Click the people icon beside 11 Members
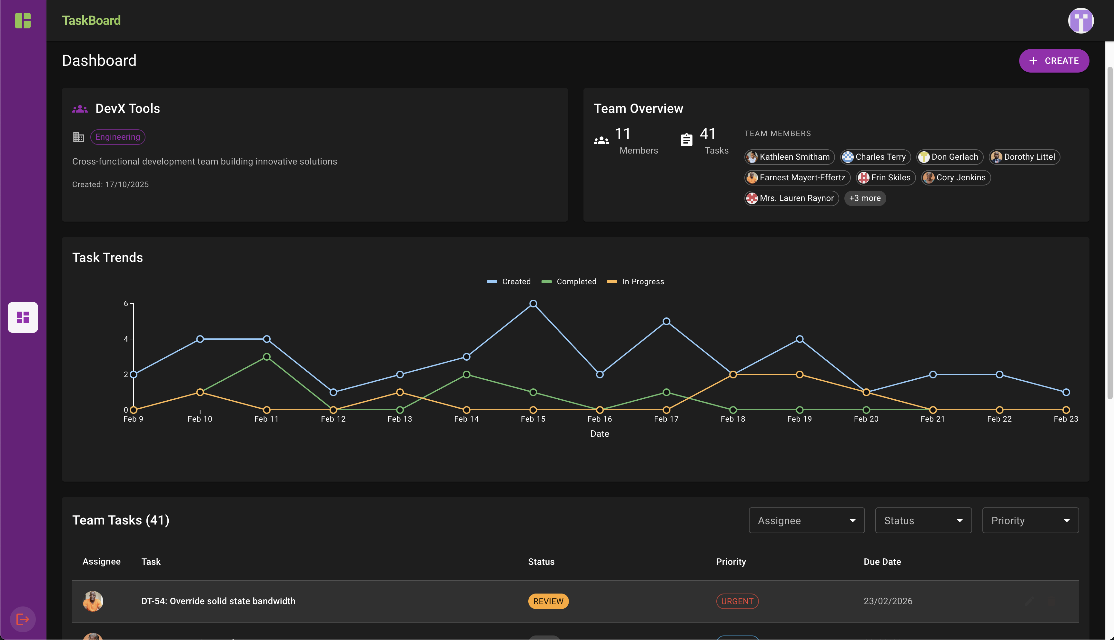Screen dimensions: 1114x640 tap(601, 141)
